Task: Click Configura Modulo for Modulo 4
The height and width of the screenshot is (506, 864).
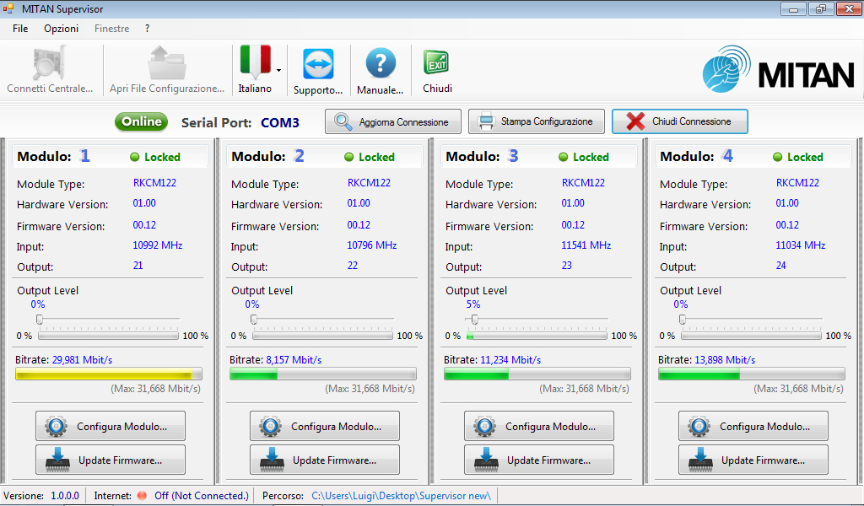Action: coord(753,426)
